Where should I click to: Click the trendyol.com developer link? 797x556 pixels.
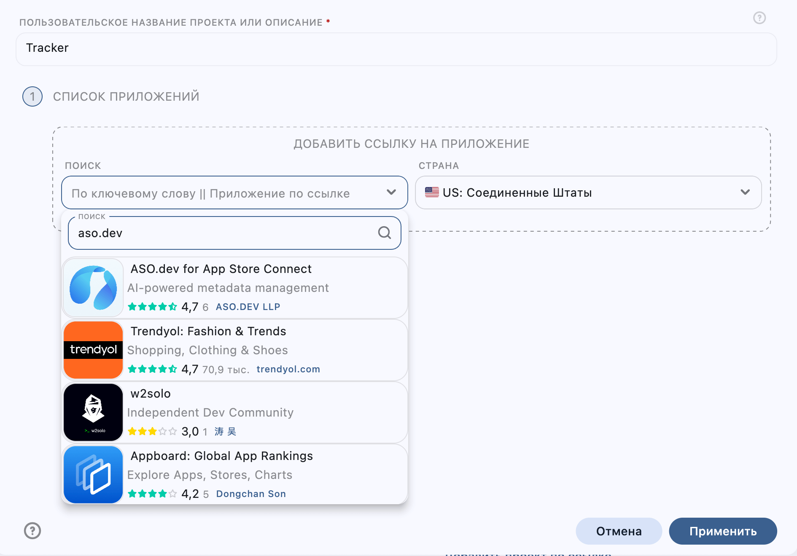pos(288,369)
